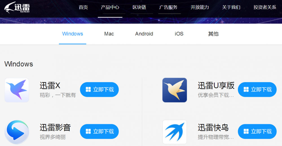Switch to the 其他 tab

pos(213,34)
